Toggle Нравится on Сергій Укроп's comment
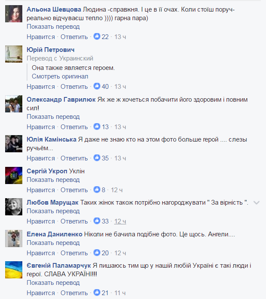This screenshot has height=299, width=266. coord(41,190)
